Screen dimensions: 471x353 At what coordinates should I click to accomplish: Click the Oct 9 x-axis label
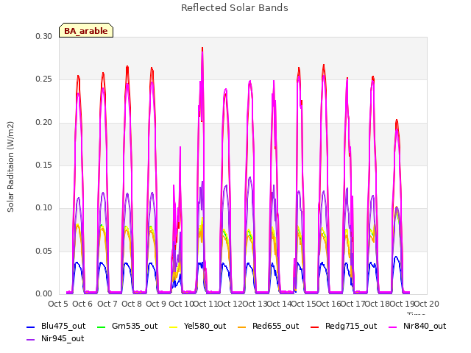click(x=156, y=304)
